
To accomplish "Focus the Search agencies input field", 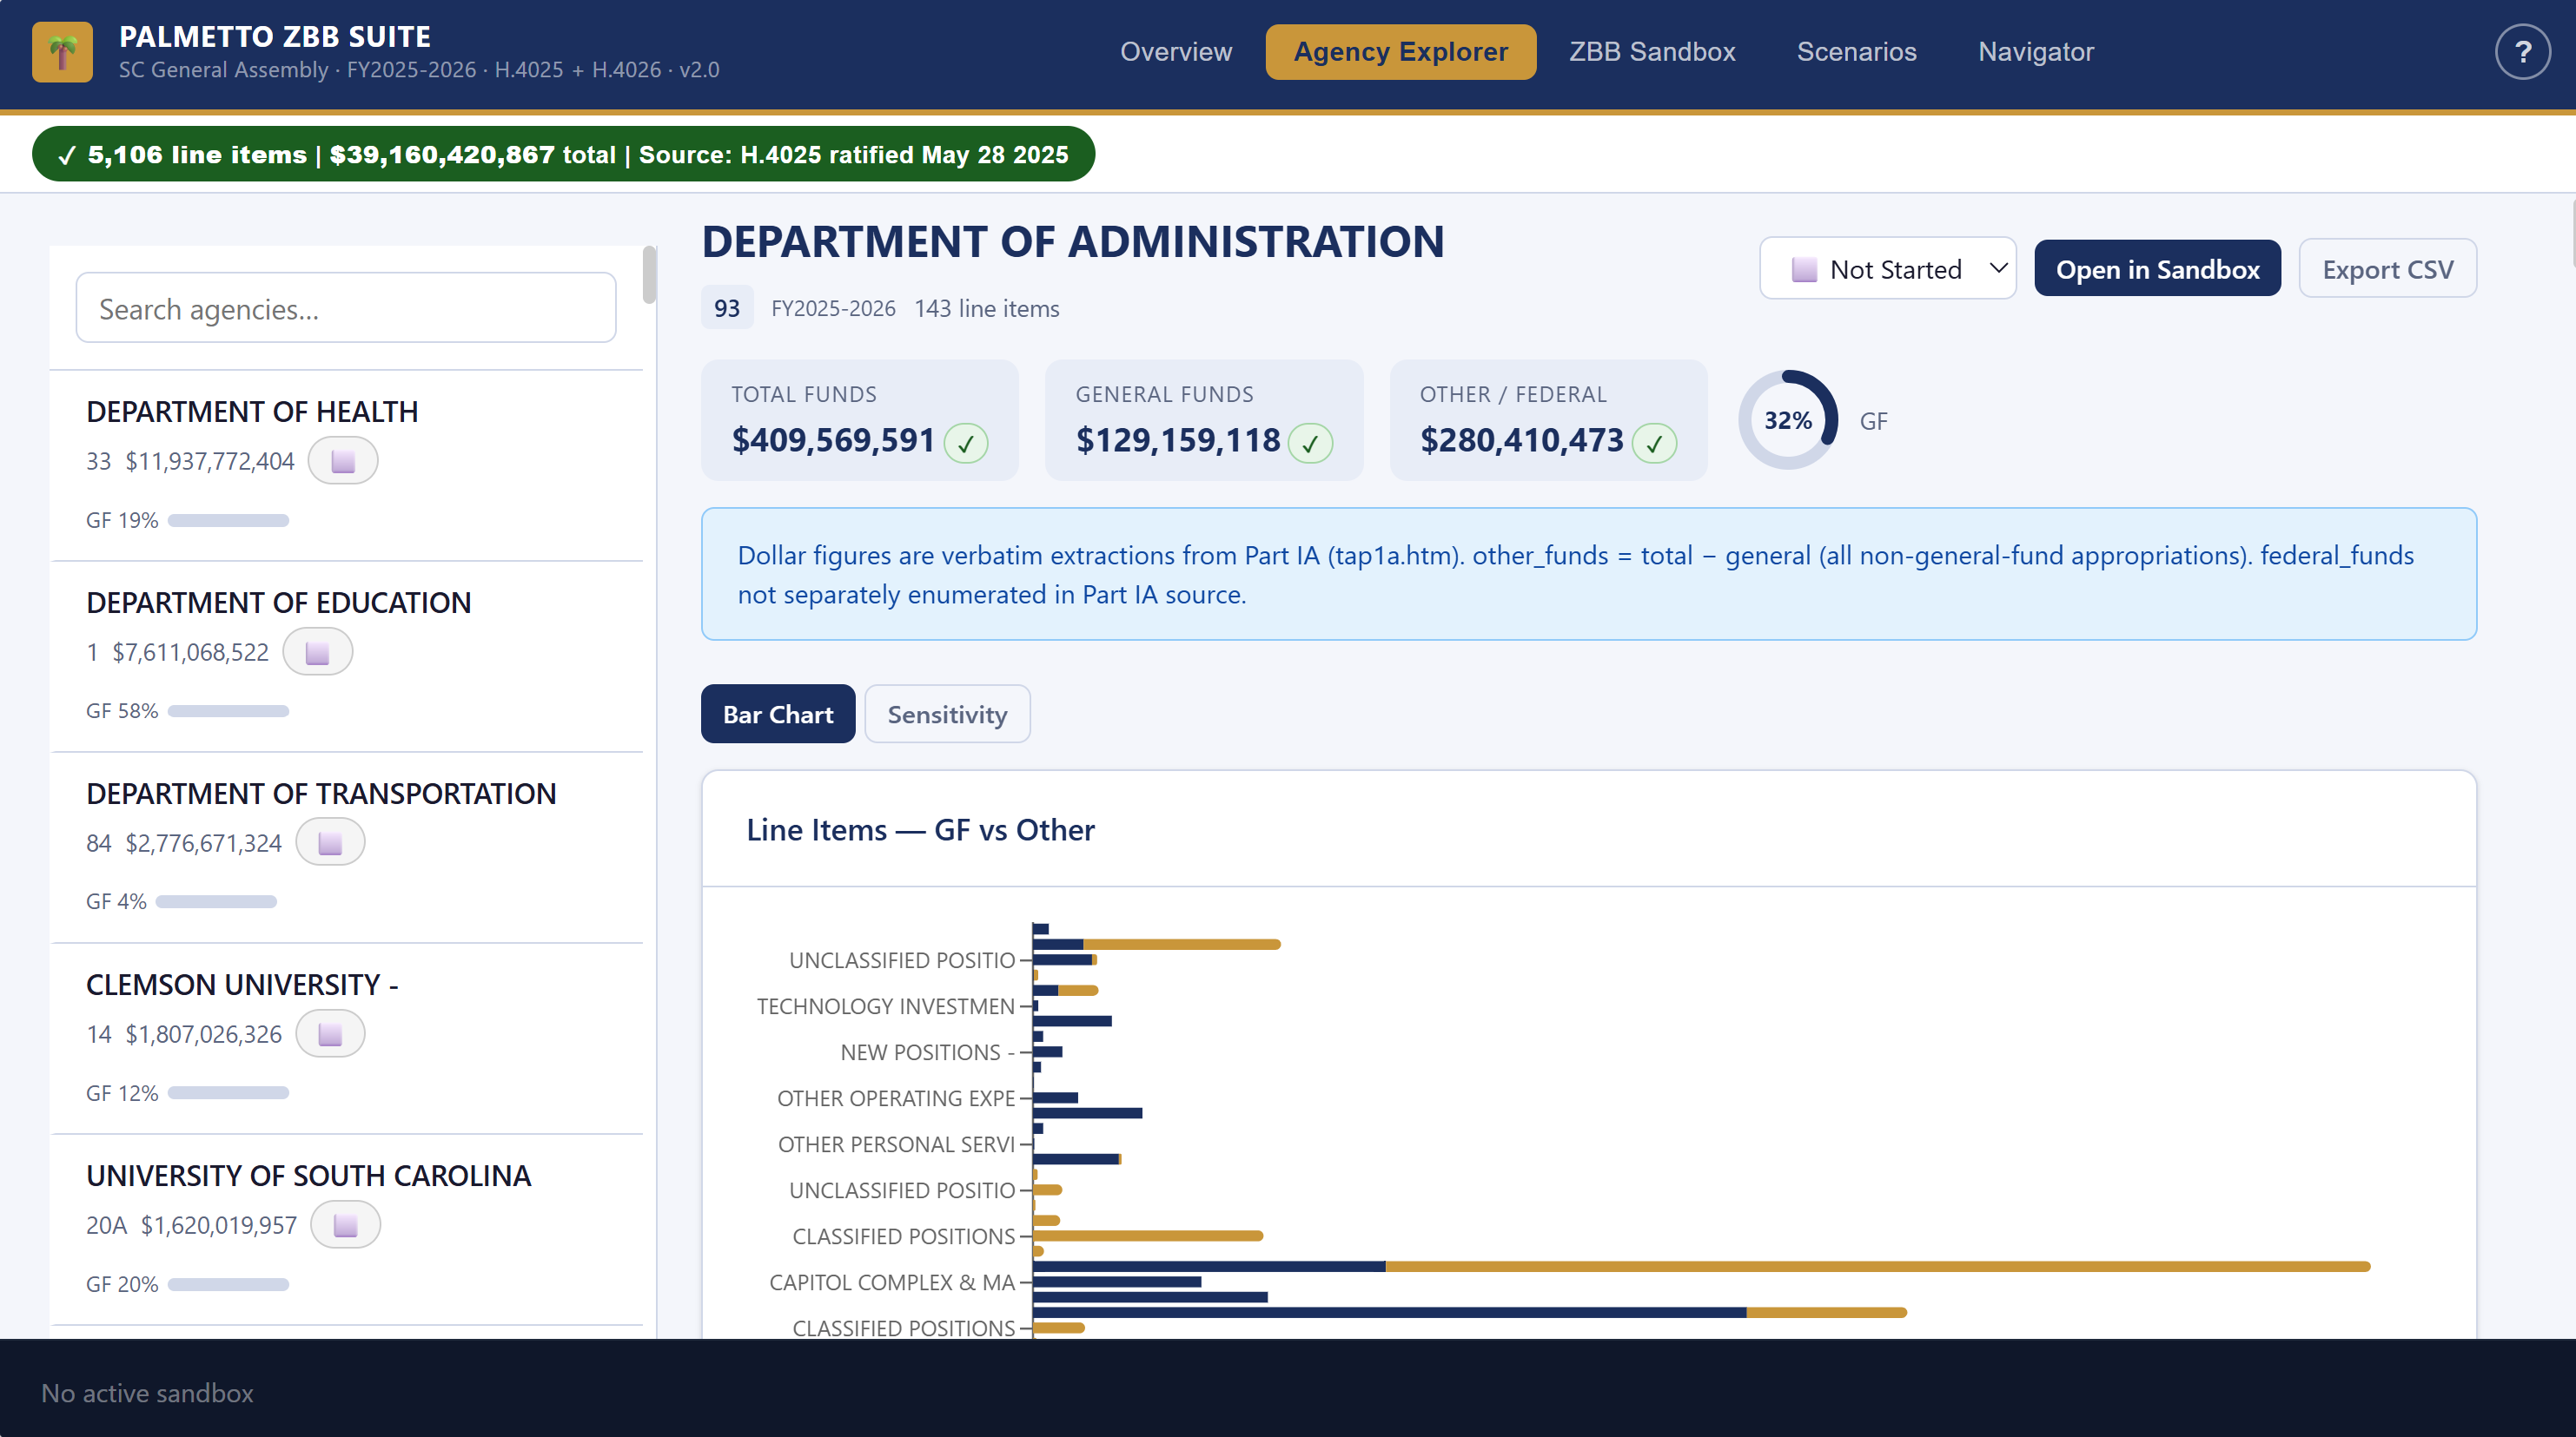I will coord(346,307).
